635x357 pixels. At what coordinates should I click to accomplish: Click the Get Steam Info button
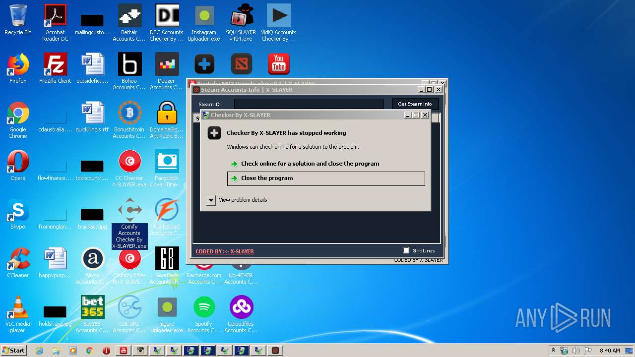pos(415,104)
